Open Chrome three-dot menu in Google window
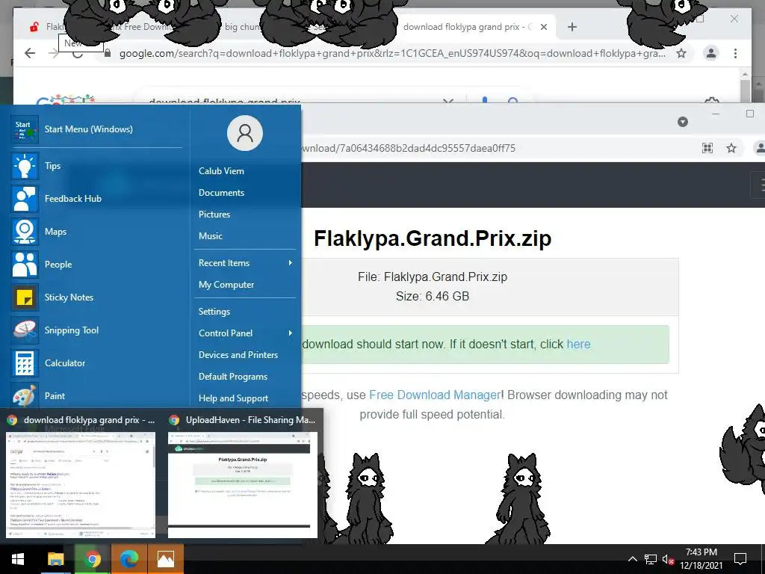 coord(735,53)
